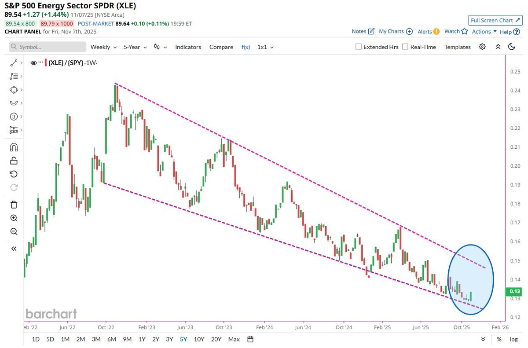The height and width of the screenshot is (348, 528).
Task: Select the 10Y time range
Action: coord(199,339)
